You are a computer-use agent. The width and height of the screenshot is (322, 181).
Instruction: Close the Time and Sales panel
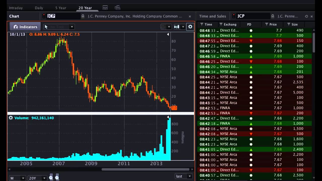tap(311, 16)
